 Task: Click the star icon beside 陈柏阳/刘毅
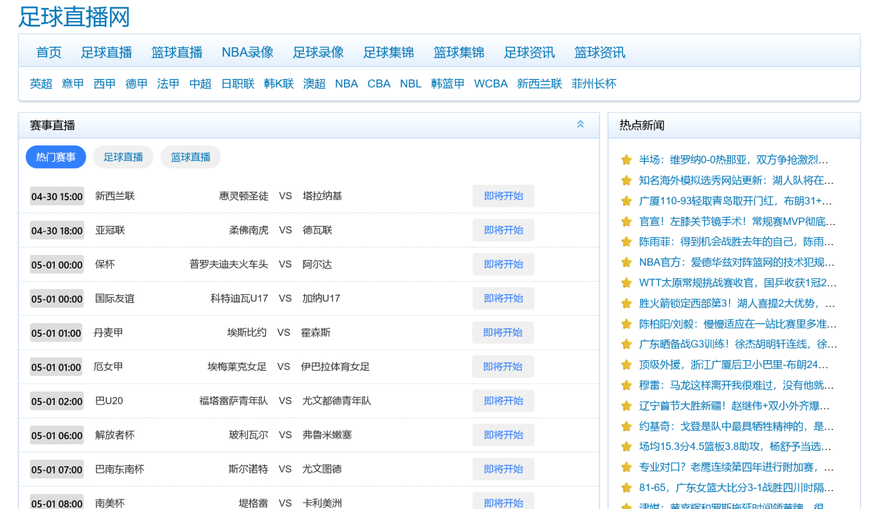[626, 324]
